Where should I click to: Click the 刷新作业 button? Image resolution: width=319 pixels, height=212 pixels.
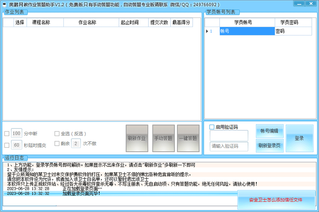[137, 138]
